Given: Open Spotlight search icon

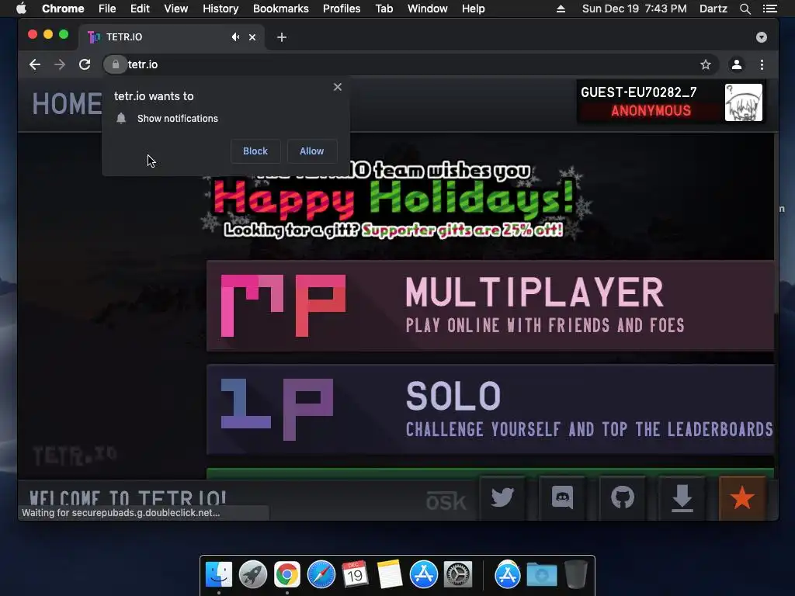Looking at the screenshot, I should click(745, 9).
